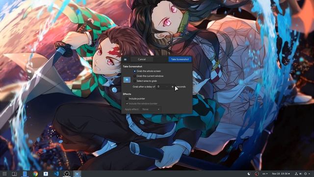The width and height of the screenshot is (314, 177).
Task: Open the screenshot app menu icon in header
Action: (x=126, y=59)
